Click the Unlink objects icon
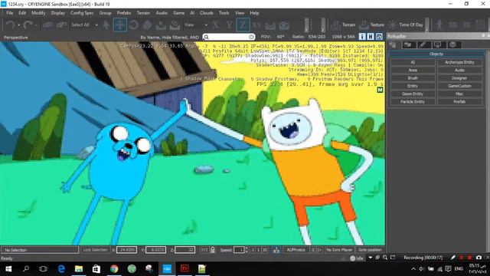 pos(61,25)
